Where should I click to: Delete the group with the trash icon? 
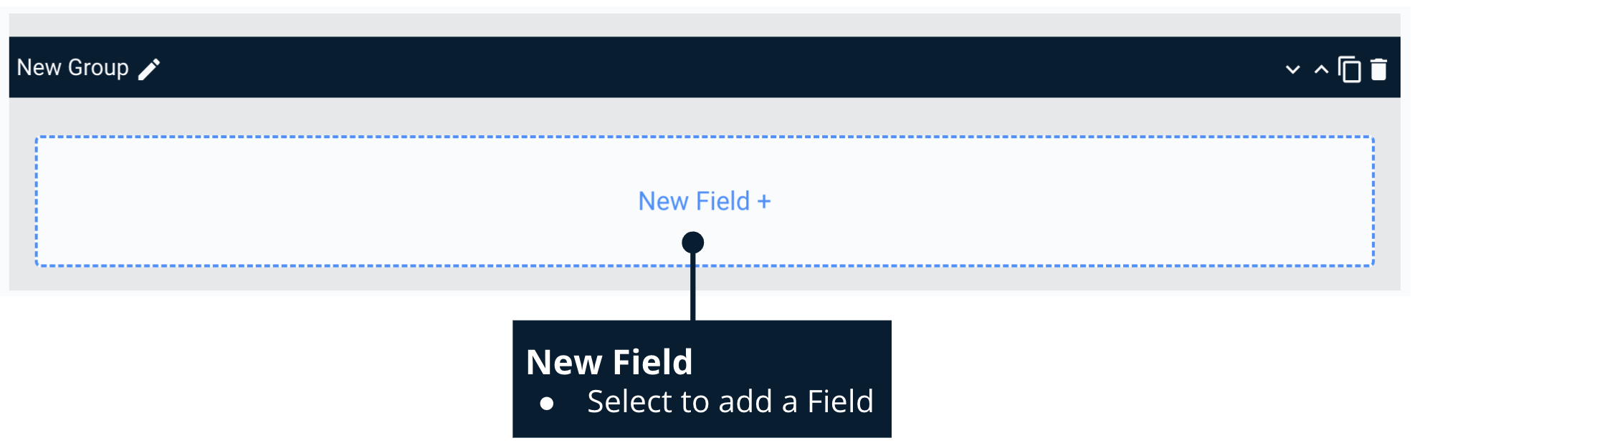[x=1378, y=69]
